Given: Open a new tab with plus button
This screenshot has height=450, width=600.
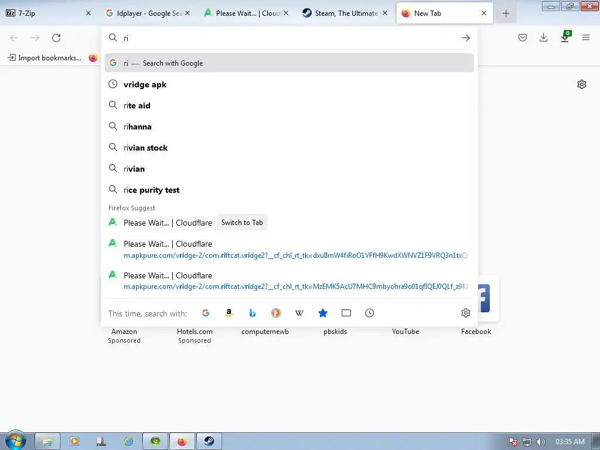Looking at the screenshot, I should [506, 13].
